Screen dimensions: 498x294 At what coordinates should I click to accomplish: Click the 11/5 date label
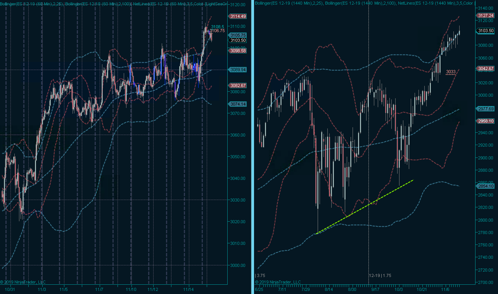coord(64,289)
